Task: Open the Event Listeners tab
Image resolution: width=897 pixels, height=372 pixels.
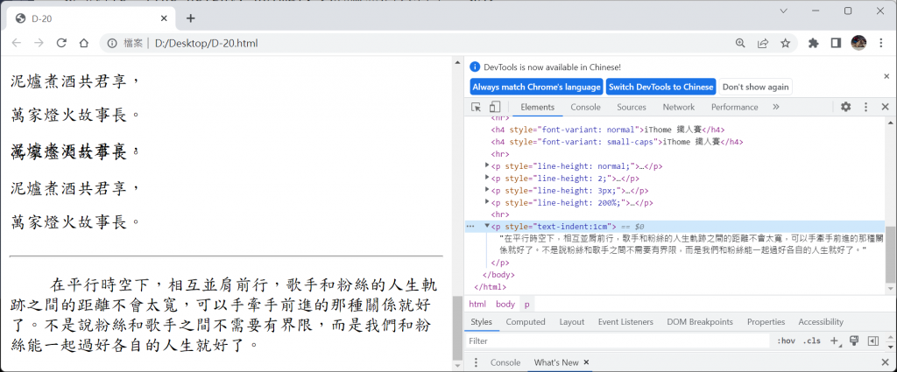Action: tap(625, 322)
